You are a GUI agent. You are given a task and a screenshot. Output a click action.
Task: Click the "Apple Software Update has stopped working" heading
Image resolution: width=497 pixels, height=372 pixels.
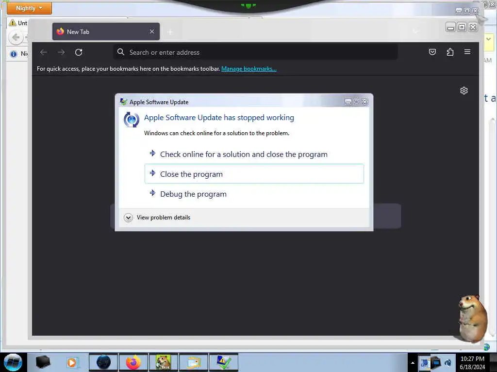[219, 117]
